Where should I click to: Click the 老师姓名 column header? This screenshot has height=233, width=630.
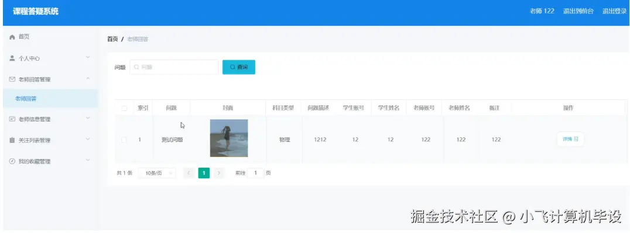click(459, 108)
